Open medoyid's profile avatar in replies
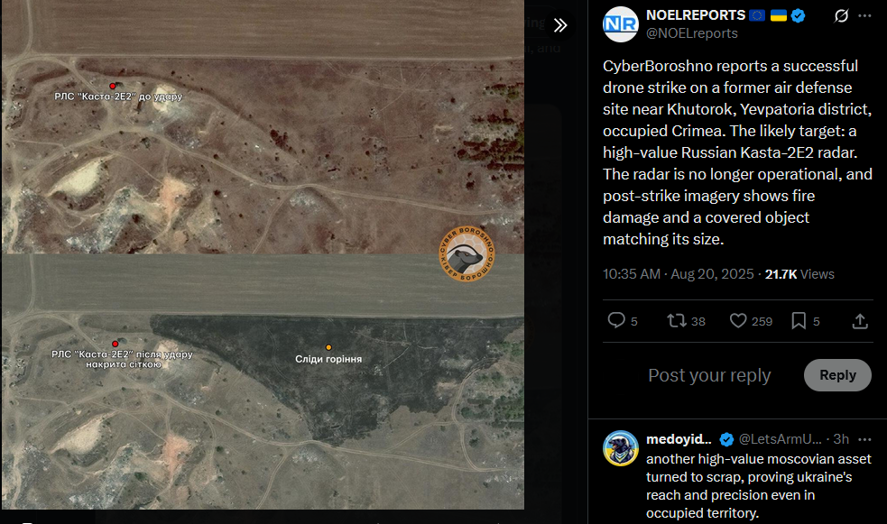 click(x=621, y=448)
